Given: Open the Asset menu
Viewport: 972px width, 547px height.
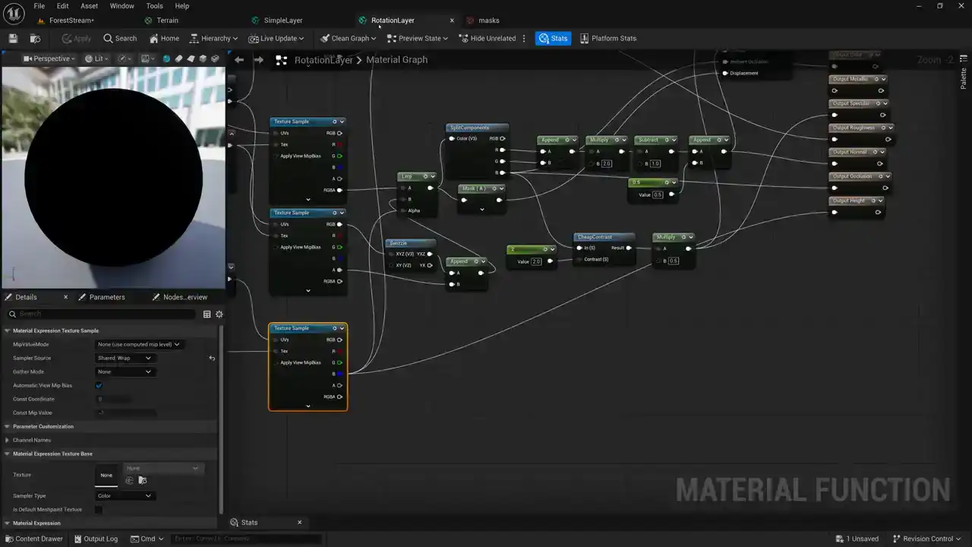Looking at the screenshot, I should [x=89, y=6].
